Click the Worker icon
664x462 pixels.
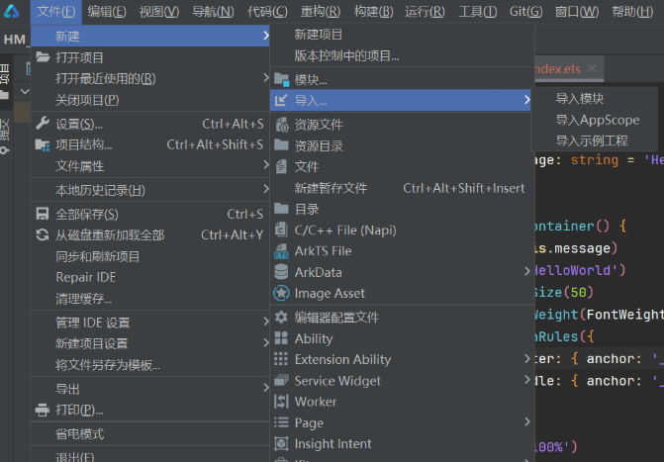(x=281, y=401)
